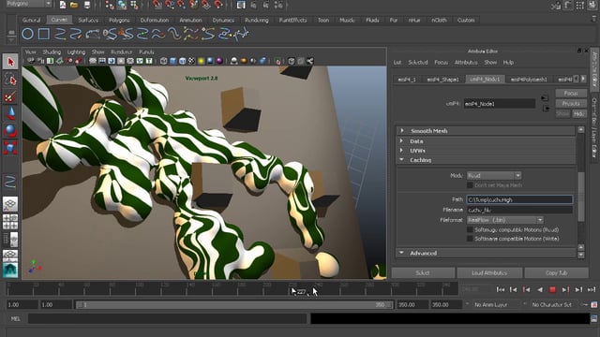Image resolution: width=600 pixels, height=337 pixels.
Task: Open the Shading menu in viewport panel
Action: (x=52, y=52)
